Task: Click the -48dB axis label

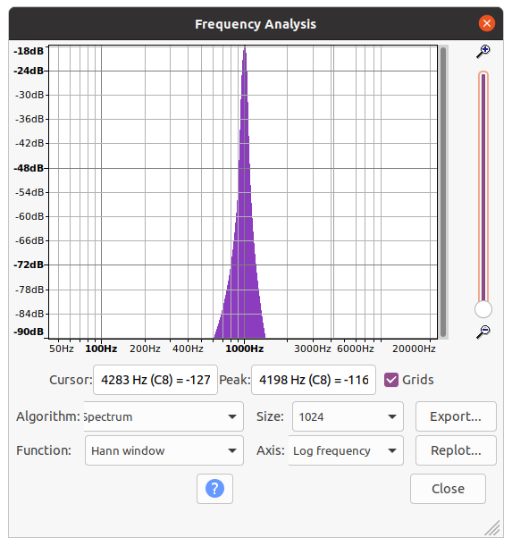Action: [x=29, y=168]
